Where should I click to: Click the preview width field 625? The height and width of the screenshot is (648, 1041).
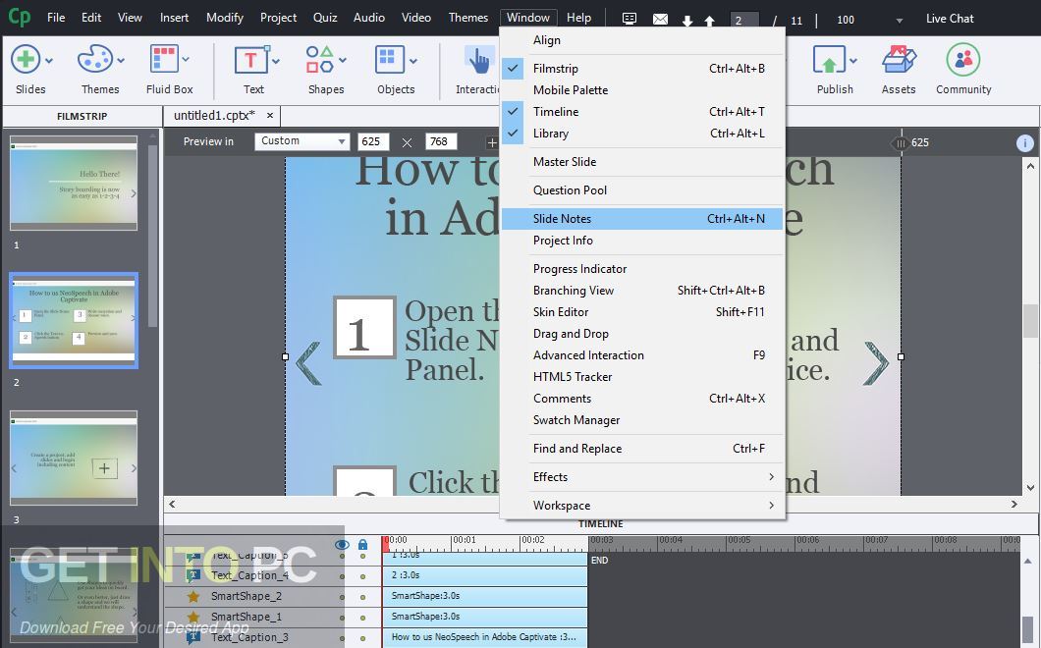[373, 141]
